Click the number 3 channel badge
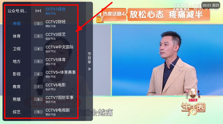The width and height of the screenshot is (223, 124). pyautogui.click(x=38, y=36)
